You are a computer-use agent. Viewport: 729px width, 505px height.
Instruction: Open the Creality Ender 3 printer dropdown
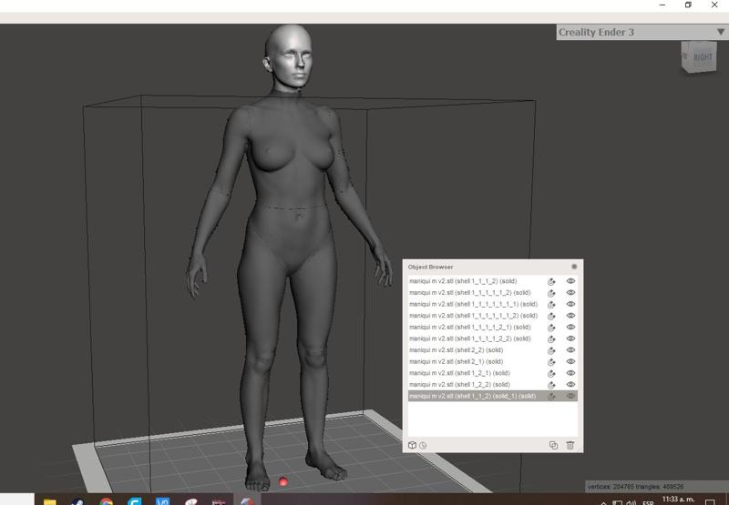642,32
